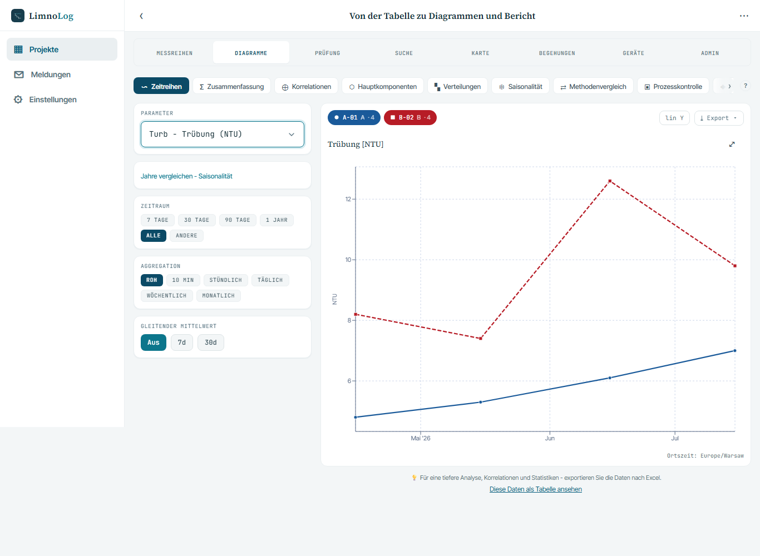The height and width of the screenshot is (556, 760).
Task: Set aggregation to Wöchentlich
Action: coord(167,296)
